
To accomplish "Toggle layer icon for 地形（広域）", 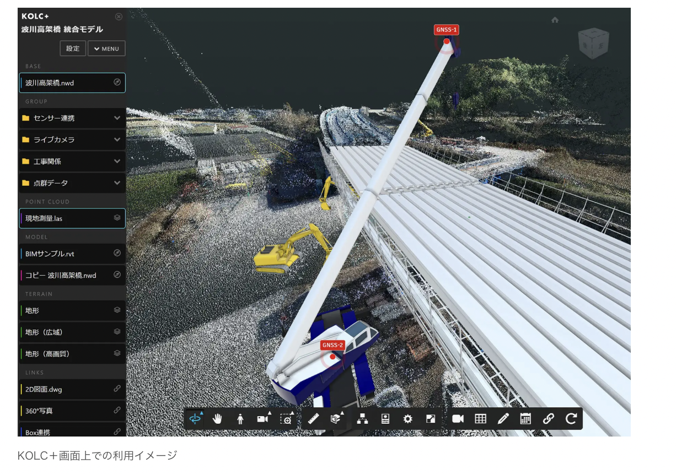I will click(117, 331).
